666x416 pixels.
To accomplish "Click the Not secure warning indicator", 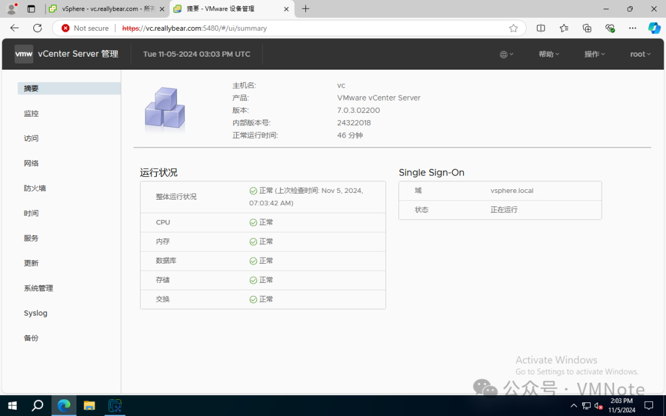I will tap(85, 28).
